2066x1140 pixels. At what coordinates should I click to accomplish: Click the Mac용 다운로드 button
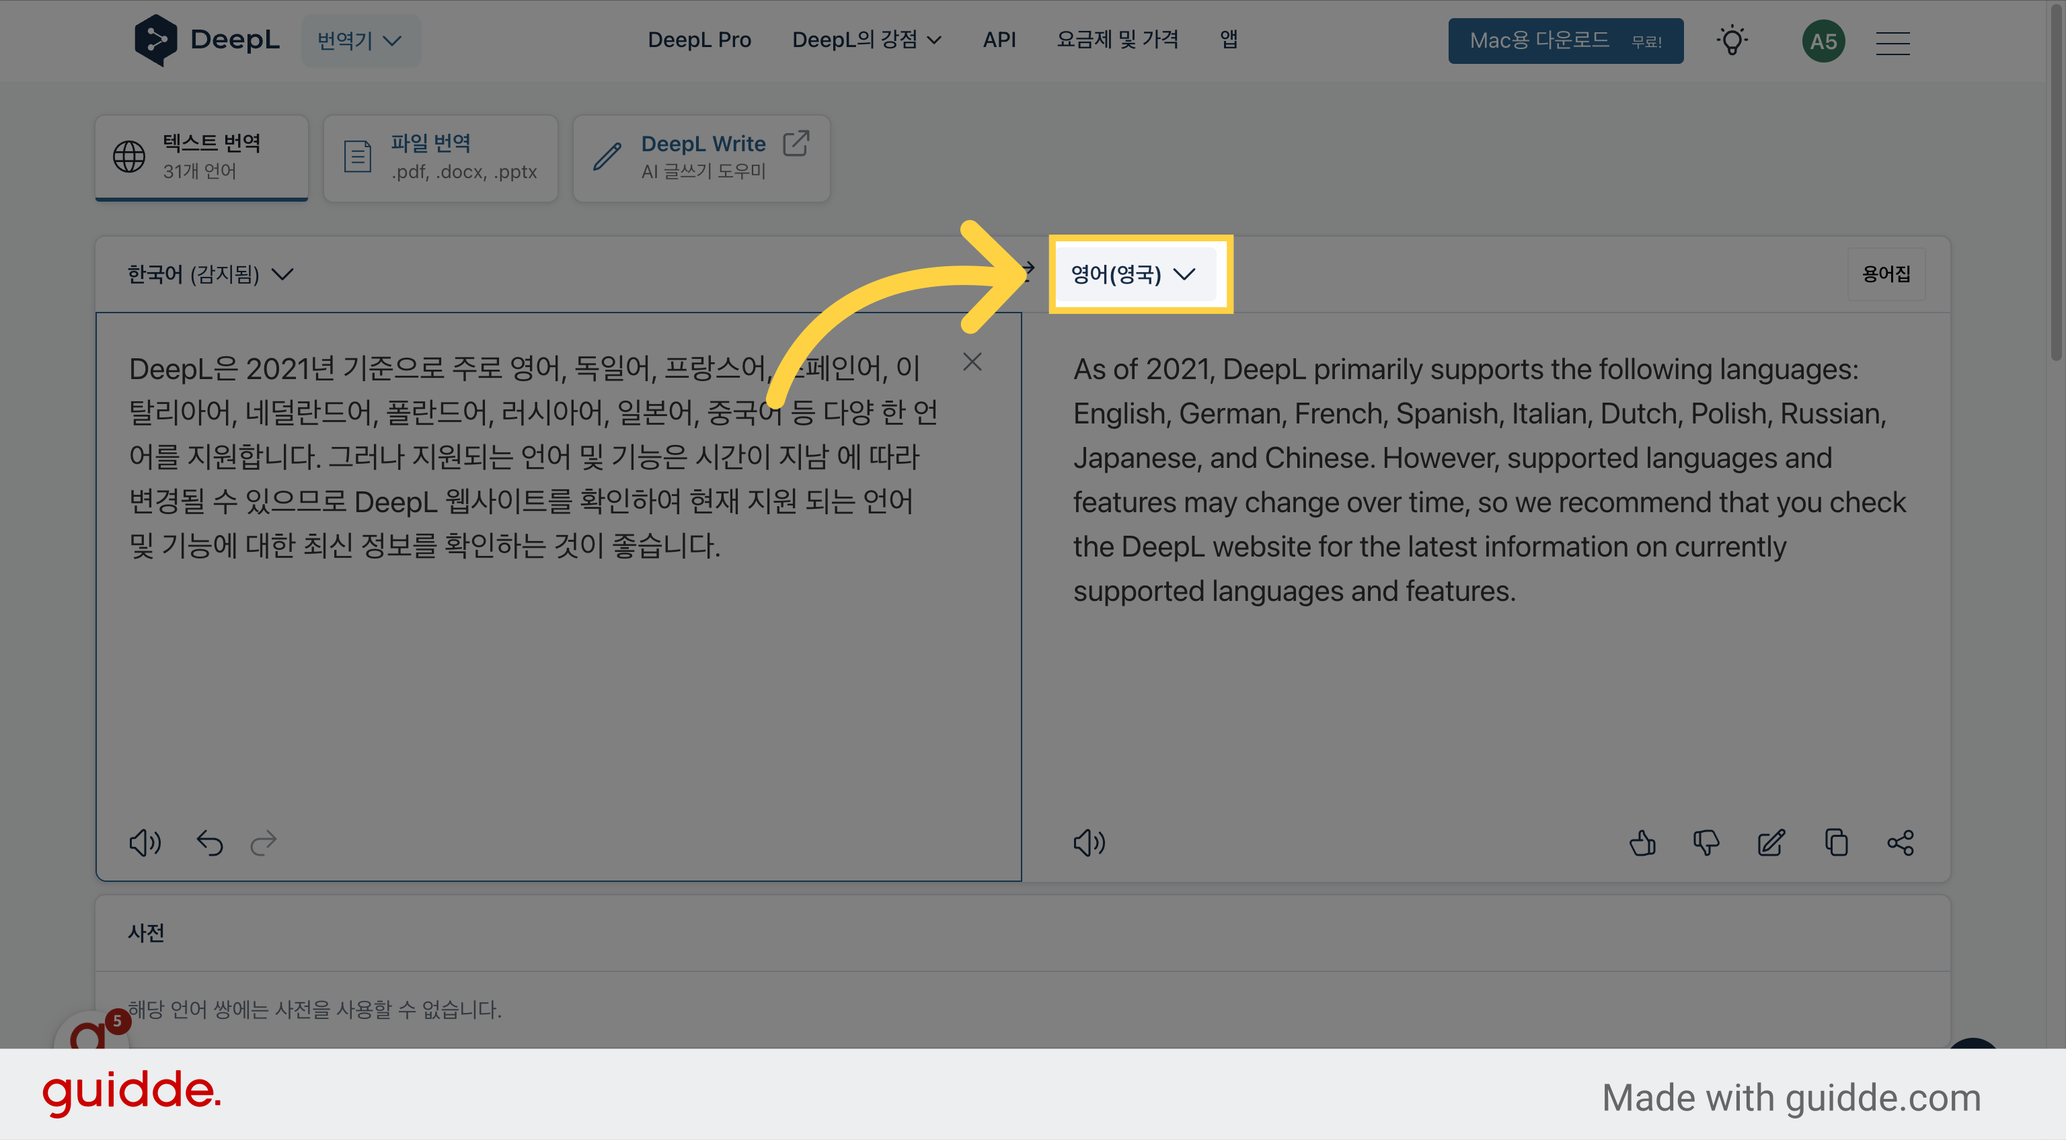[1565, 41]
